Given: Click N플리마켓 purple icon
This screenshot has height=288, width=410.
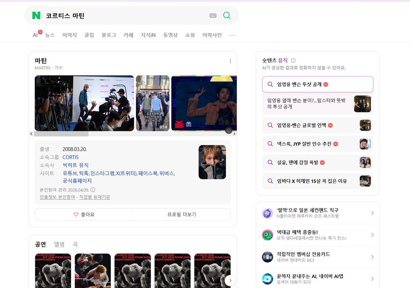Looking at the screenshot, I should coord(268,213).
